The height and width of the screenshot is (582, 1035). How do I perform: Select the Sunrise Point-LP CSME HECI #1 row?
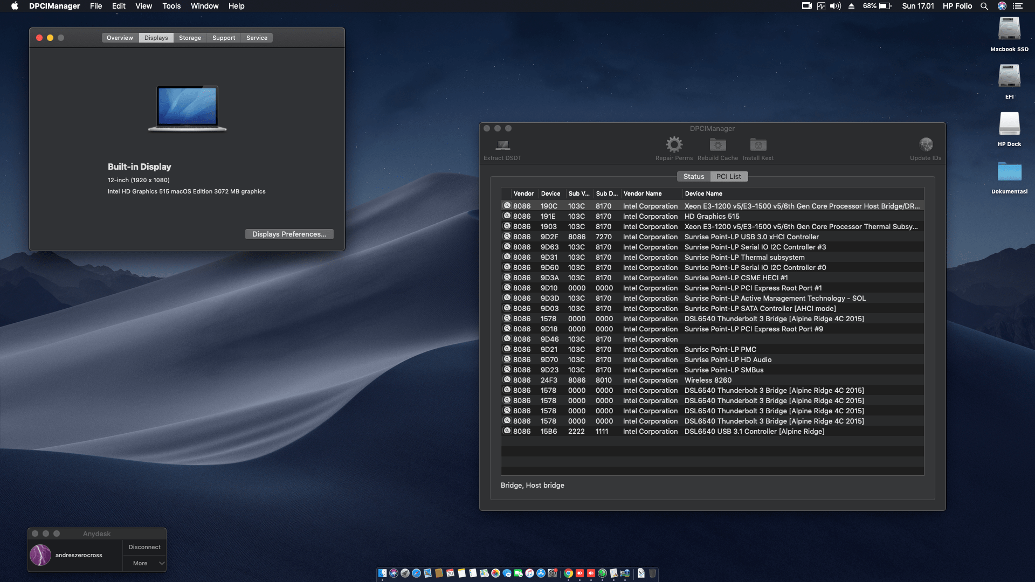point(712,278)
